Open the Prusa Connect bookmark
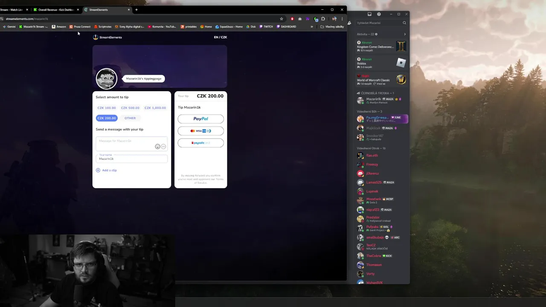 click(80, 26)
